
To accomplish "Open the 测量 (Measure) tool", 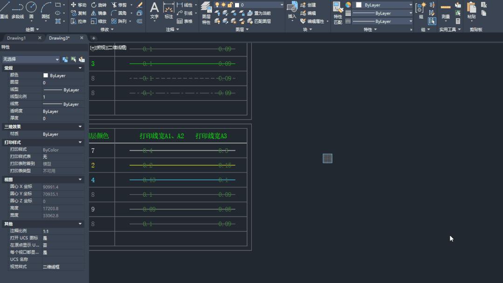I will click(446, 11).
